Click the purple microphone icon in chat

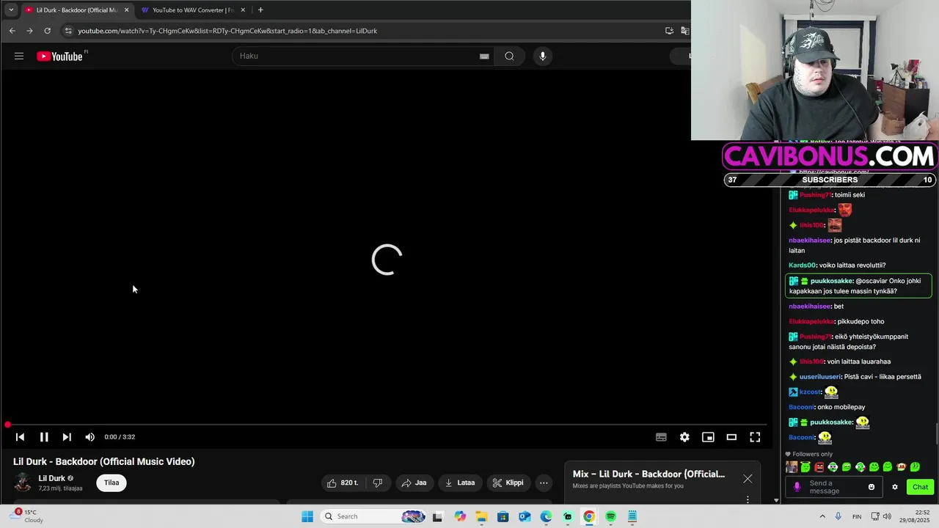(797, 487)
